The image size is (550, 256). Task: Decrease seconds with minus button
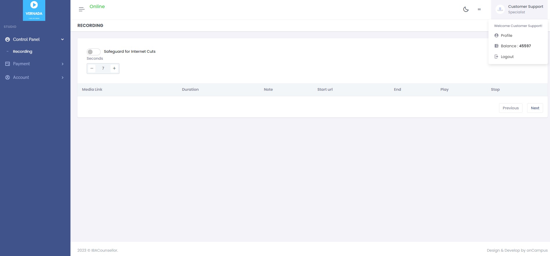click(x=92, y=68)
